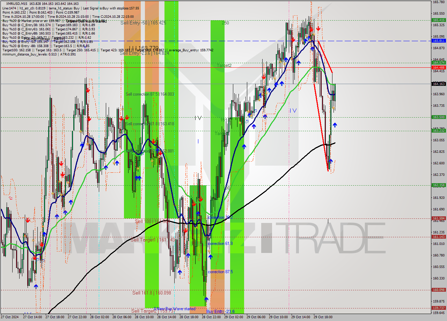Click the red 160.098 price tag
Image resolution: width=447 pixels, height=321 pixels.
439,290
